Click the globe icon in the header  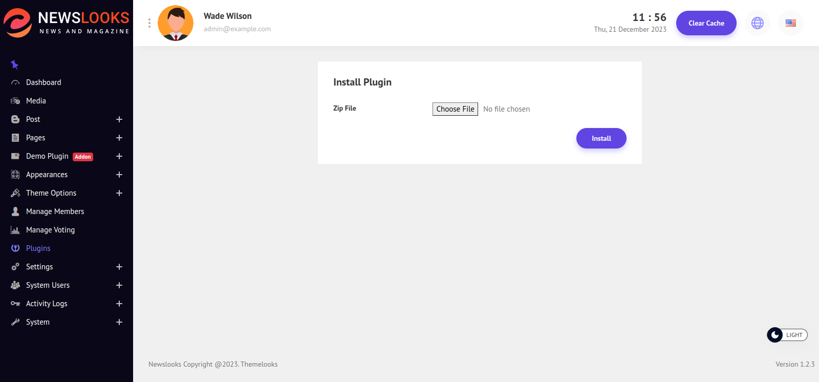[757, 23]
